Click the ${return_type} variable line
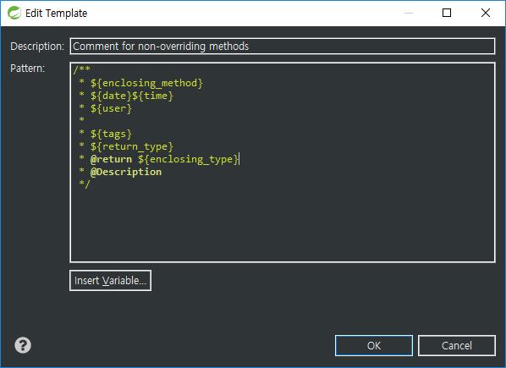This screenshot has width=506, height=368. (132, 146)
